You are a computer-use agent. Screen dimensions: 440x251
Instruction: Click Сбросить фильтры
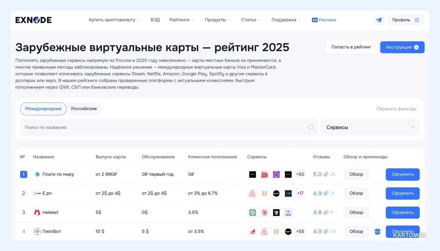(396, 109)
